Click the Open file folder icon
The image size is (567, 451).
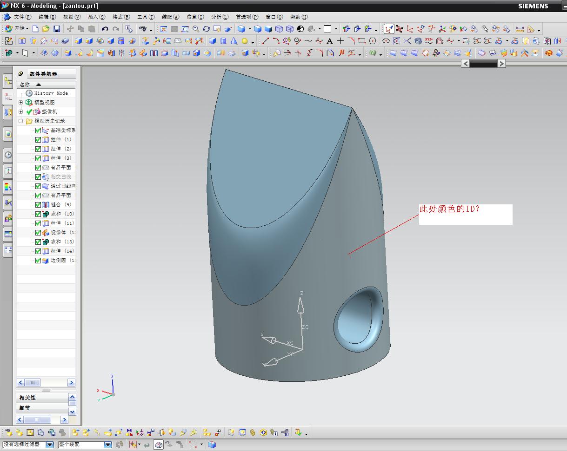46,29
